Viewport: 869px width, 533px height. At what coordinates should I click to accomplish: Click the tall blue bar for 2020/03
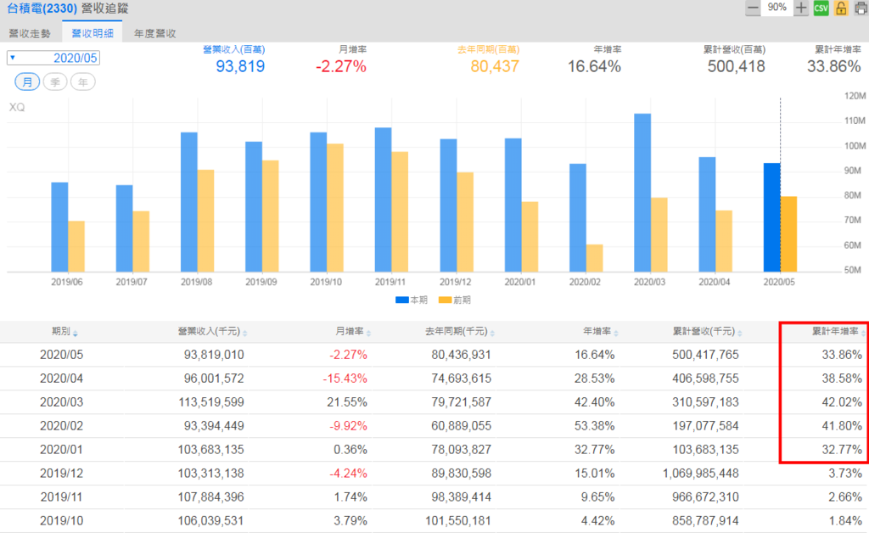click(642, 193)
